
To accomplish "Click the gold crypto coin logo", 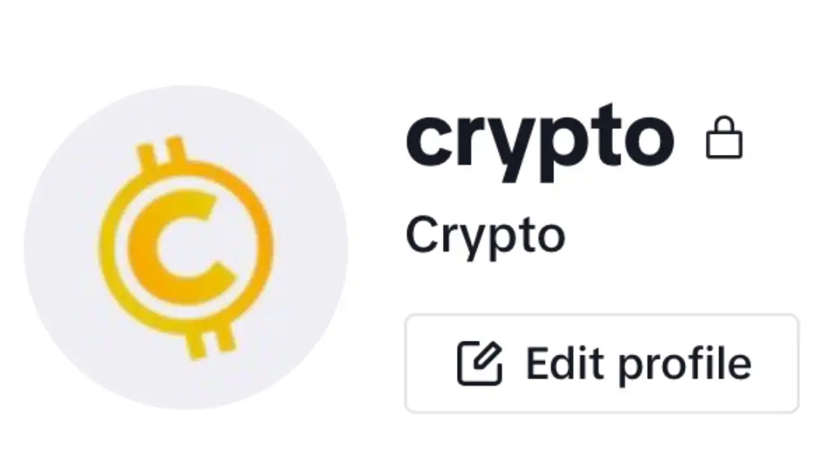I will [186, 247].
